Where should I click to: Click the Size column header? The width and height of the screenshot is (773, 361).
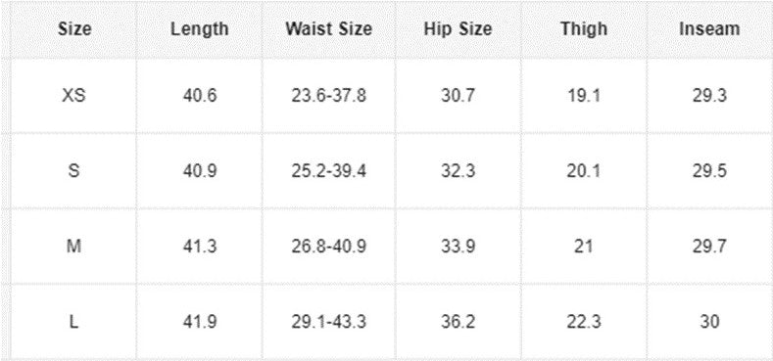pyautogui.click(x=74, y=29)
